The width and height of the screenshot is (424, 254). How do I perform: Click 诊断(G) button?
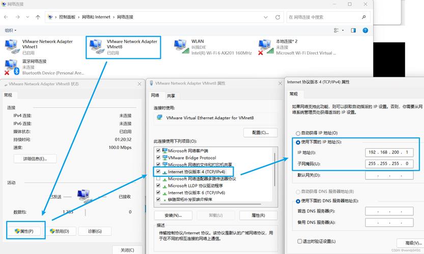coord(95,231)
